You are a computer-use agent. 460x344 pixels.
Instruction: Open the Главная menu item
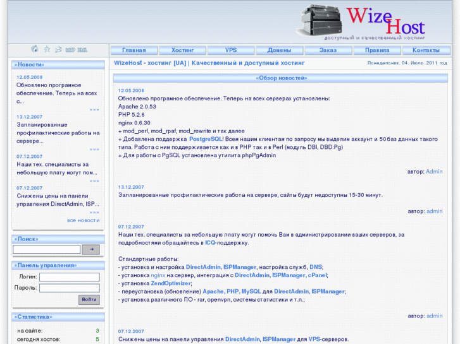pyautogui.click(x=134, y=50)
